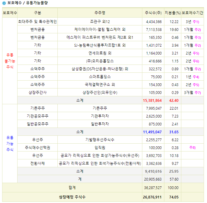Select bold percentage 74.05

coord(174,197)
